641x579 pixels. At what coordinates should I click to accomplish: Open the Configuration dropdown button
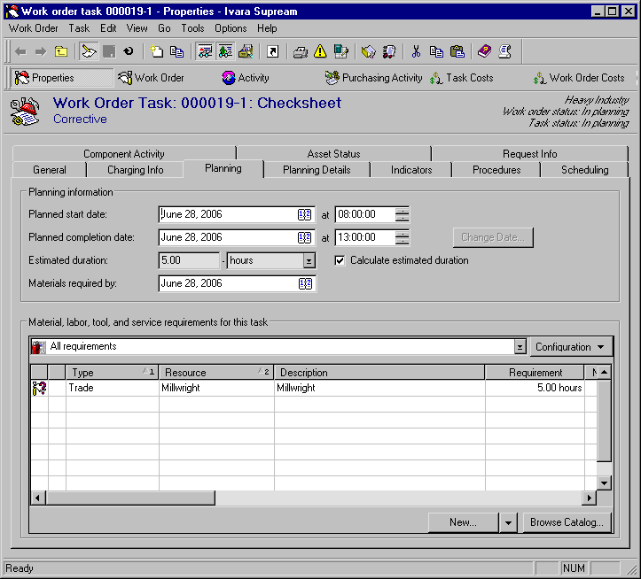pyautogui.click(x=570, y=347)
